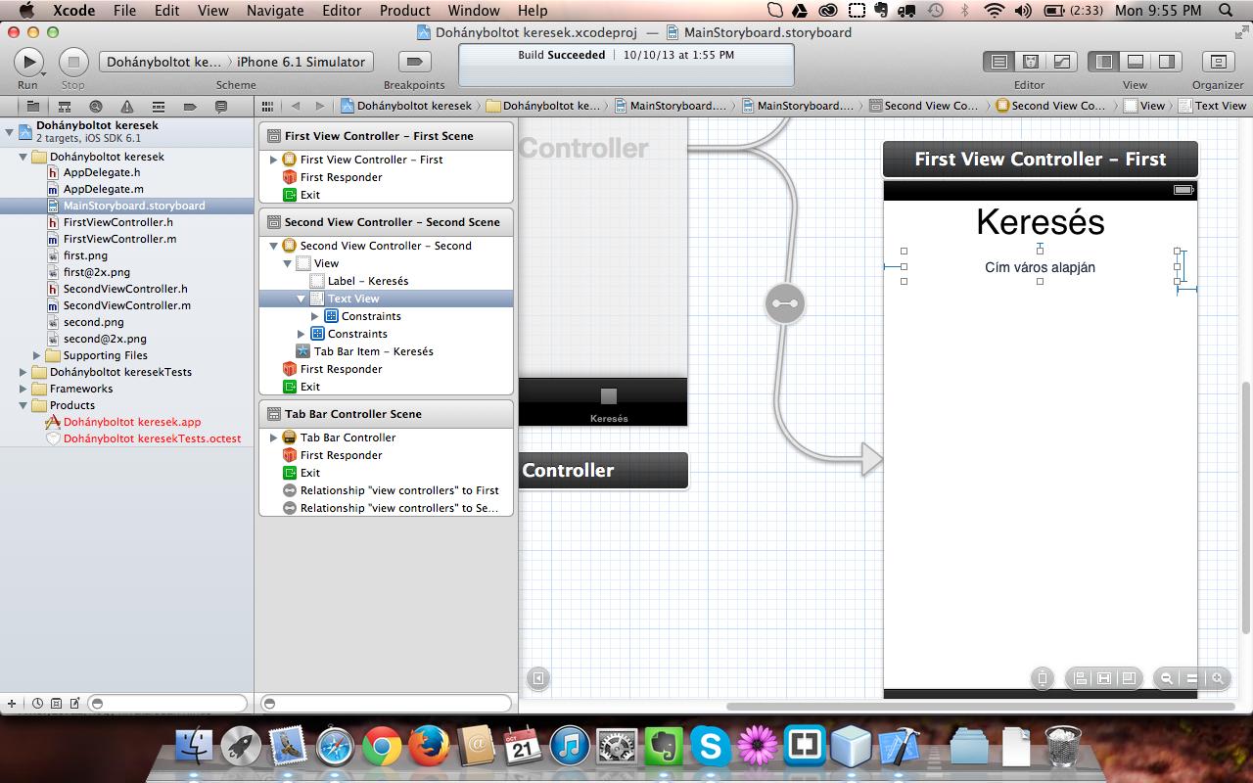The image size is (1253, 783).
Task: Open the File menu
Action: (x=124, y=11)
